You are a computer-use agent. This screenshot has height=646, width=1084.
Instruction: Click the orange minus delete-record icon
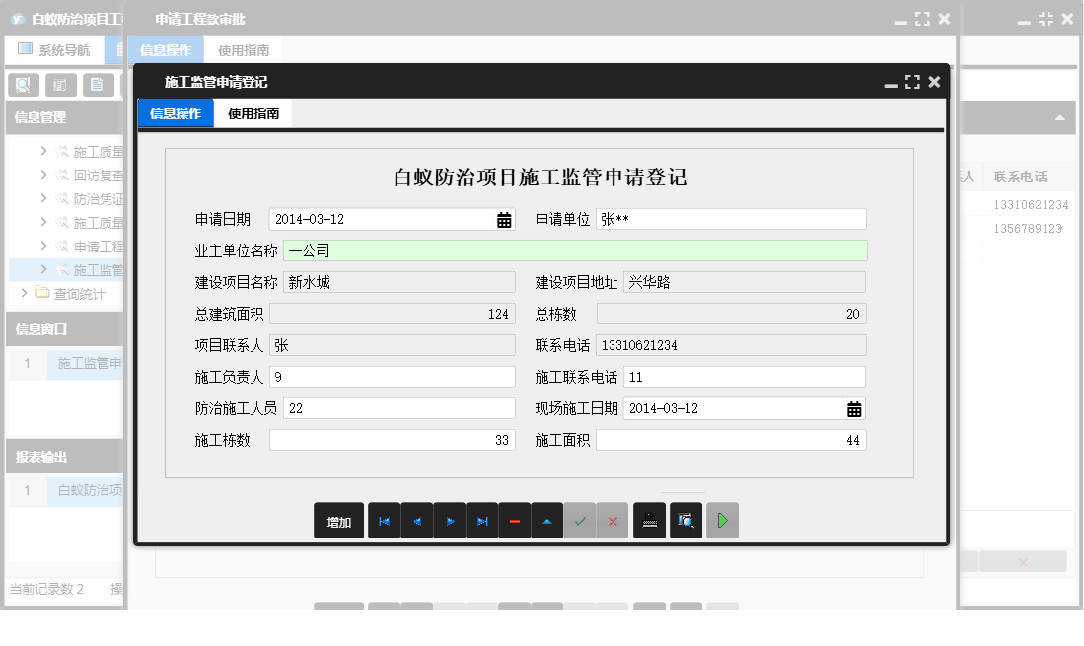pos(515,521)
